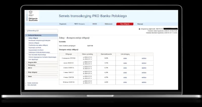The height and width of the screenshot is (107, 202).
Task: Log out using Wyloguj
Action: coord(140,24)
